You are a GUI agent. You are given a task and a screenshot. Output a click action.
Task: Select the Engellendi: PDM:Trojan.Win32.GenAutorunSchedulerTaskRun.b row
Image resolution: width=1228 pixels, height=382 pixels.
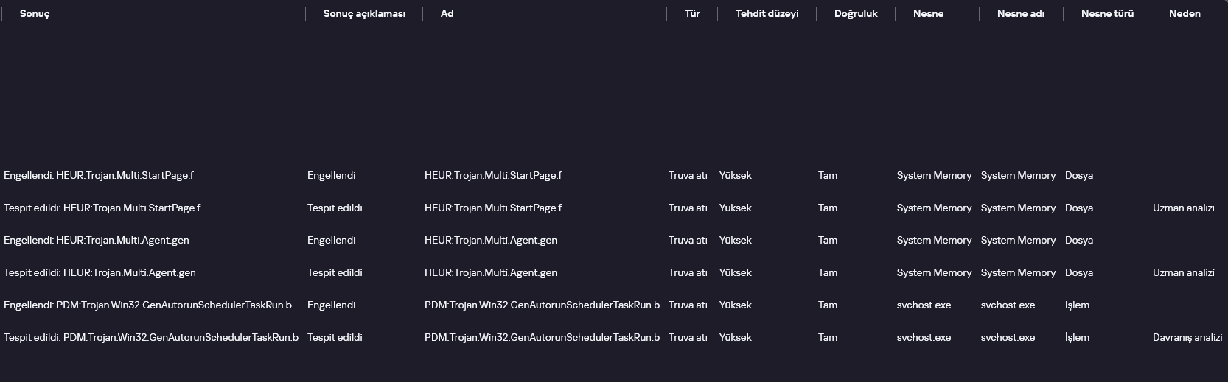coord(614,305)
